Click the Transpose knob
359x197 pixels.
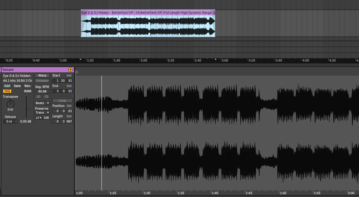coord(10,104)
